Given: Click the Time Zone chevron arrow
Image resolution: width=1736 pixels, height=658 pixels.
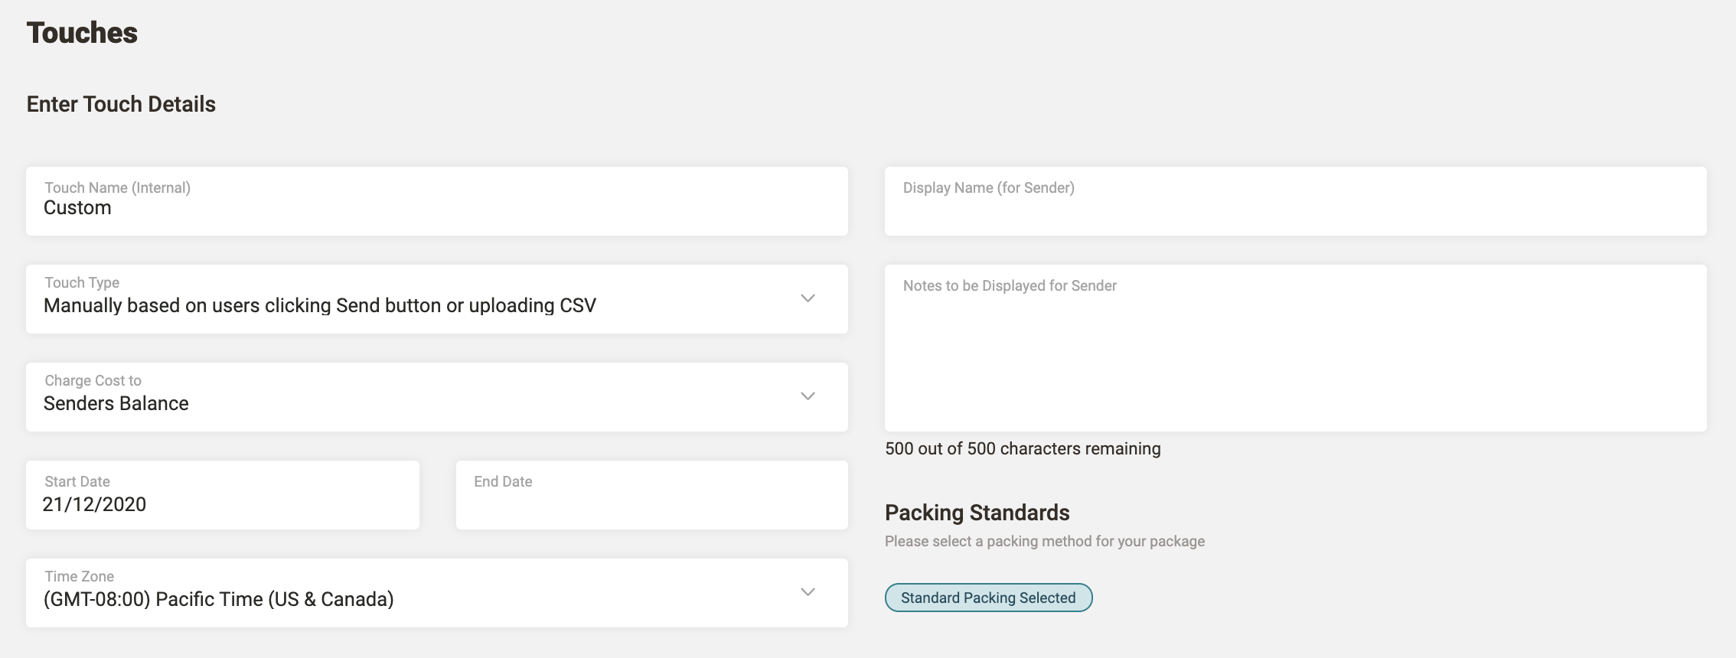Looking at the screenshot, I should 808,592.
